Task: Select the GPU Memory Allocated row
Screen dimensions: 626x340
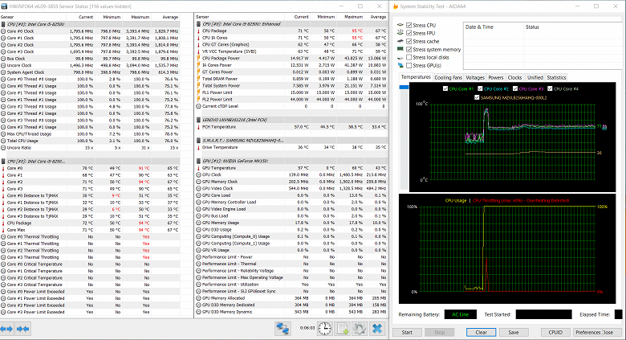Action: point(291,298)
